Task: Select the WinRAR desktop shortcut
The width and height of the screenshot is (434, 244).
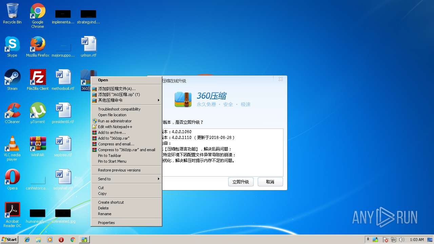Action: pyautogui.click(x=38, y=147)
